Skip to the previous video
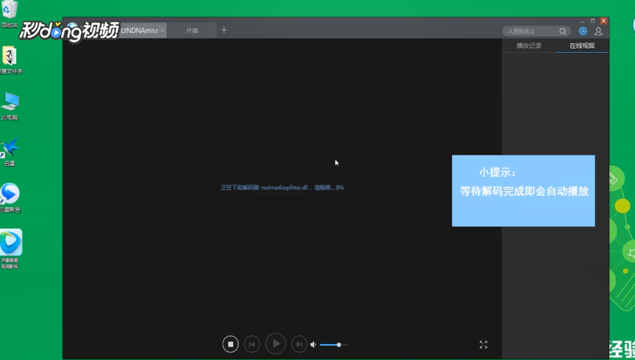Viewport: 635px width, 360px height. coord(252,344)
